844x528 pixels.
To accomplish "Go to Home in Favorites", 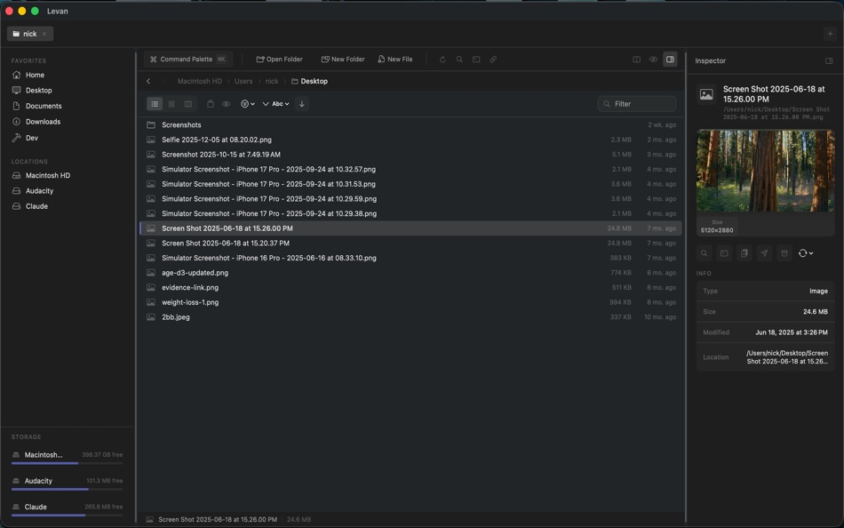I will [35, 75].
